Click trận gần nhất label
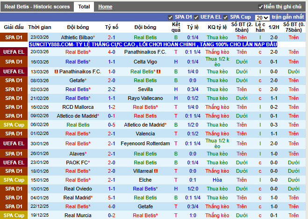308x219 pixels. pos(288,17)
